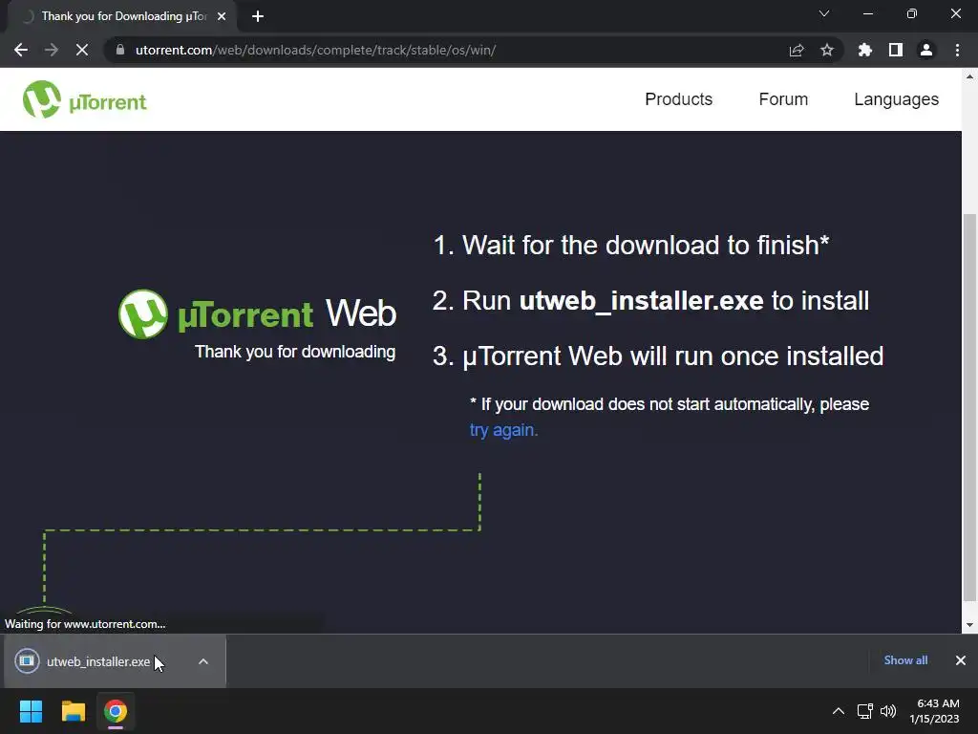Close the downloads bar

click(961, 660)
